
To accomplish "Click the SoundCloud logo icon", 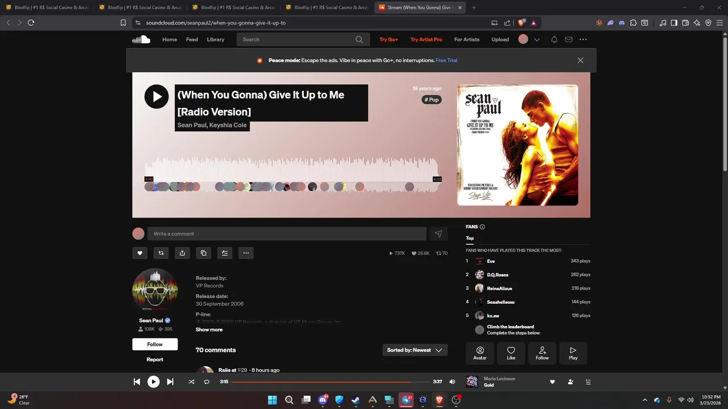I will click(141, 39).
